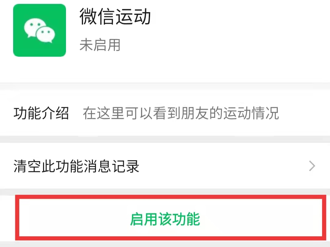
Task: Click the 清空 text in message record row
Action: point(28,166)
